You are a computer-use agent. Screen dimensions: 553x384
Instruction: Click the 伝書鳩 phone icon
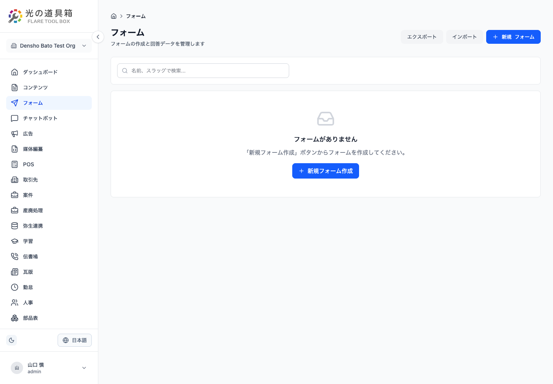click(15, 257)
